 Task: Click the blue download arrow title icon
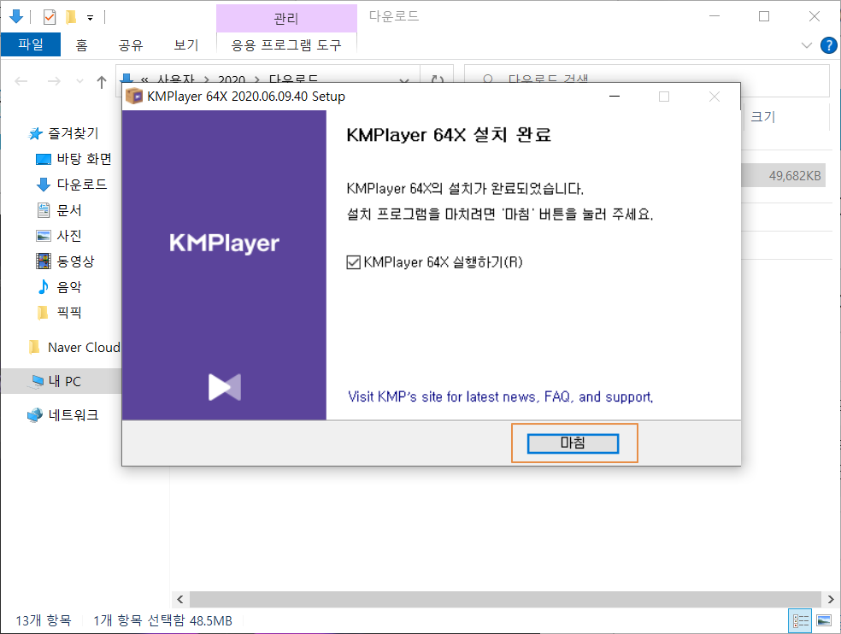point(16,16)
